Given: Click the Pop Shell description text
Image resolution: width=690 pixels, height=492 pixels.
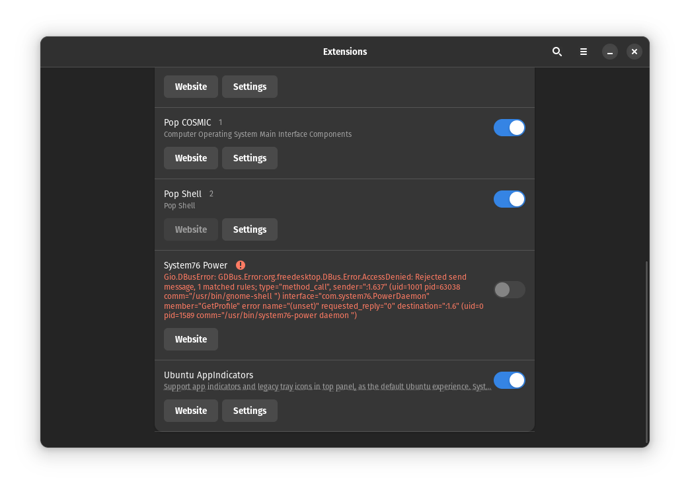Looking at the screenshot, I should coord(179,206).
